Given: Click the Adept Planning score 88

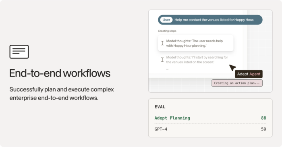Looking at the screenshot, I should coord(263,118).
